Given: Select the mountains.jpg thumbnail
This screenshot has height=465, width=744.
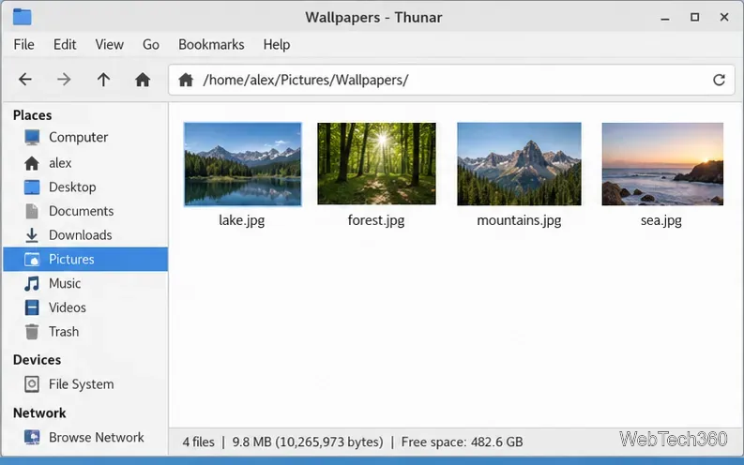Looking at the screenshot, I should tap(519, 164).
